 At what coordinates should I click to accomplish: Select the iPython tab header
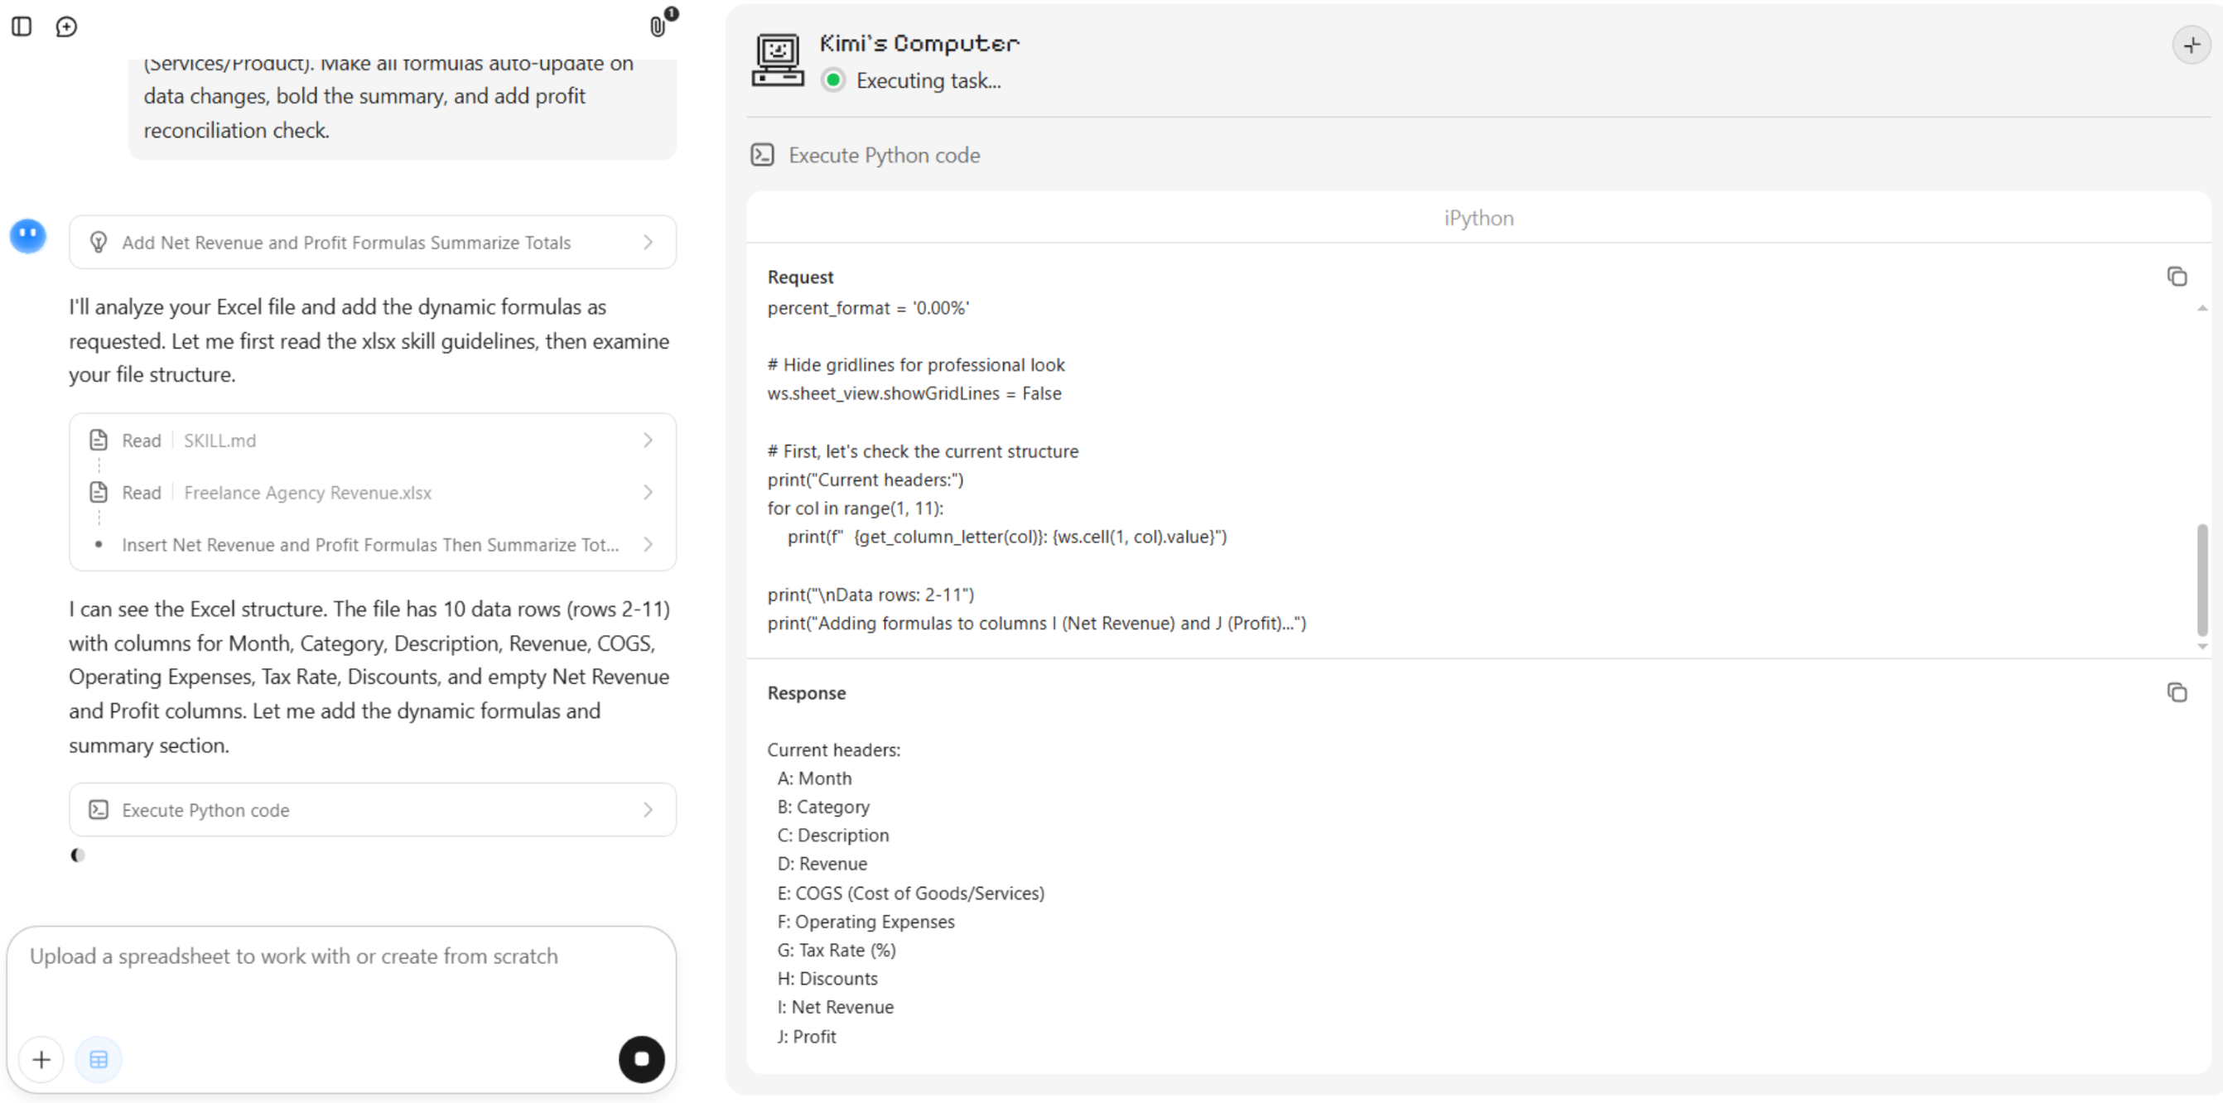point(1478,218)
